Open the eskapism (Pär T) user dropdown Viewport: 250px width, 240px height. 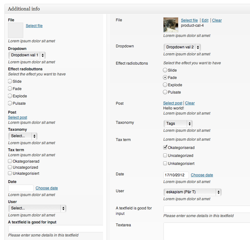pos(192,192)
